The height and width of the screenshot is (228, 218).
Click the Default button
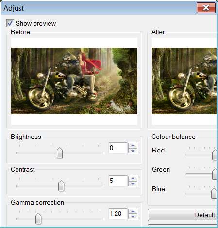pyautogui.click(x=183, y=215)
